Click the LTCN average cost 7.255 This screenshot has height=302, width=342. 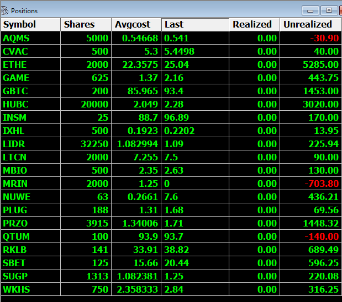[145, 157]
